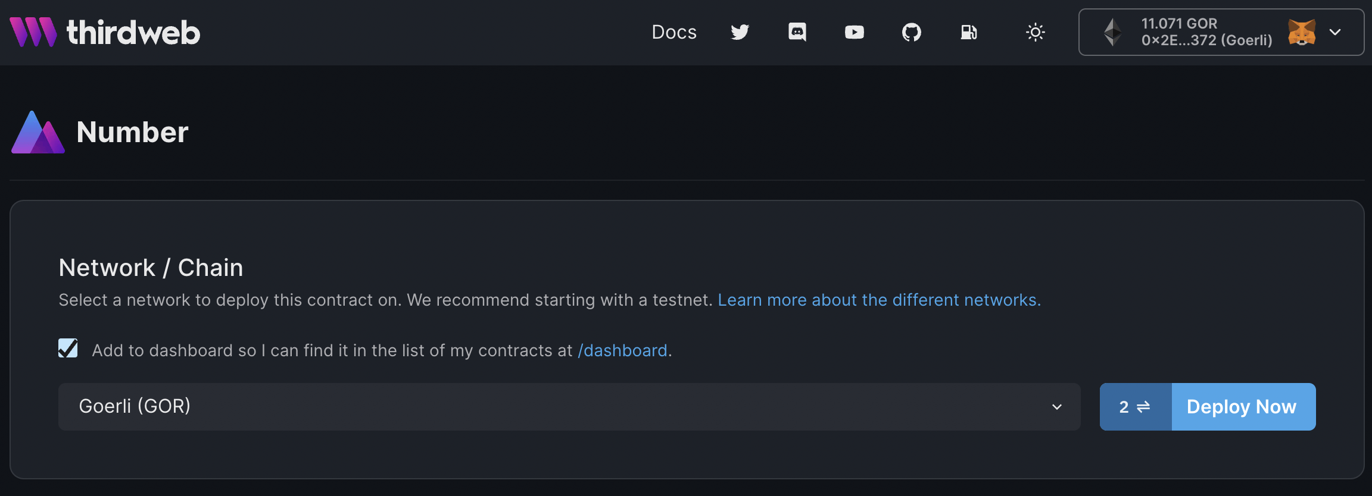Follow the /dashboard link

[x=622, y=350]
